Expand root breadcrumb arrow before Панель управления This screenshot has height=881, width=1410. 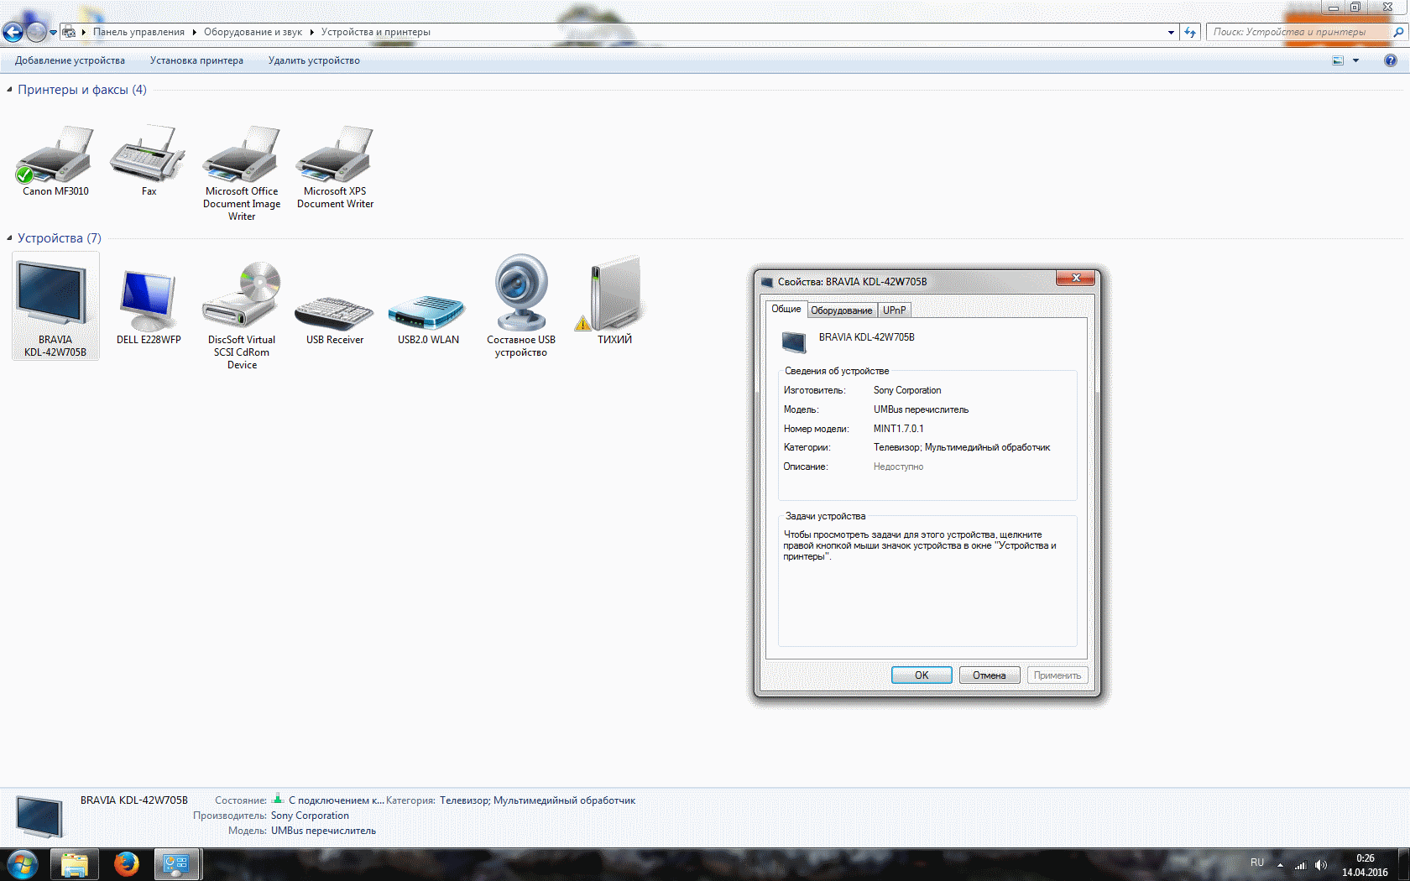pyautogui.click(x=84, y=32)
